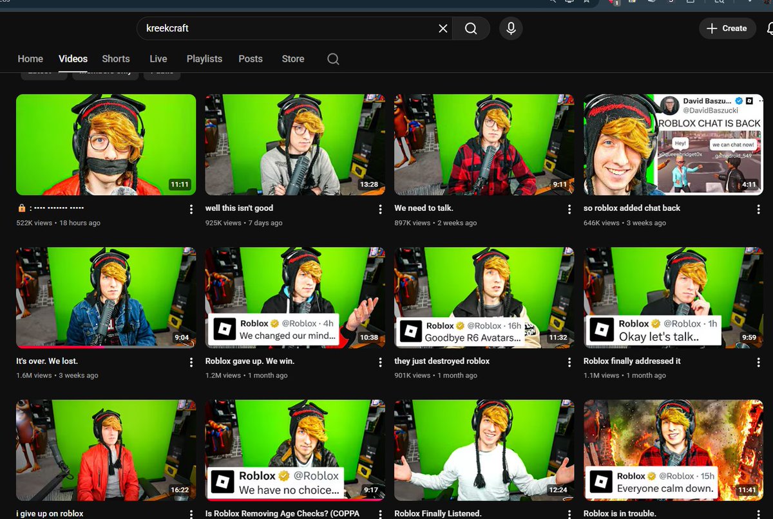Click '646K views • 3 weeks ago' text

tap(625, 223)
